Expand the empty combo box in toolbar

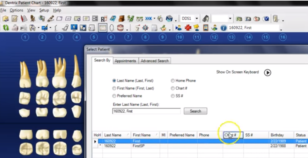[230, 19]
